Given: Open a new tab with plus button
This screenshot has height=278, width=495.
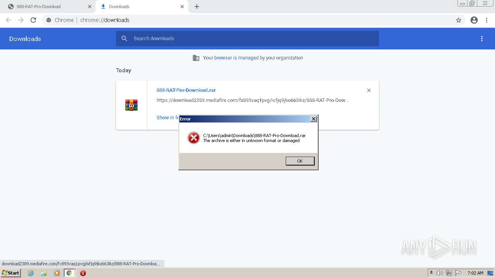Looking at the screenshot, I should [x=197, y=7].
